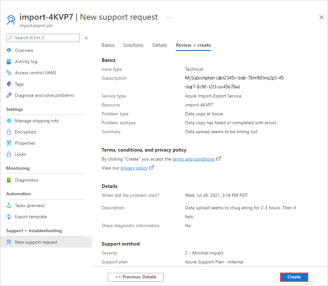This screenshot has height=286, width=328.
Task: Open Tasks (preview)
Action: tap(30, 205)
